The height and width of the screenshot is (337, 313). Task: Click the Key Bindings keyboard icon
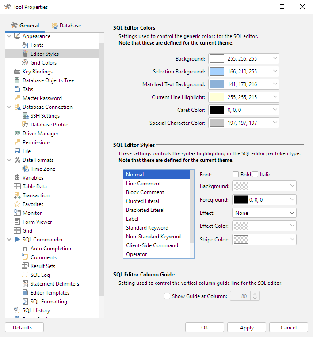click(17, 72)
